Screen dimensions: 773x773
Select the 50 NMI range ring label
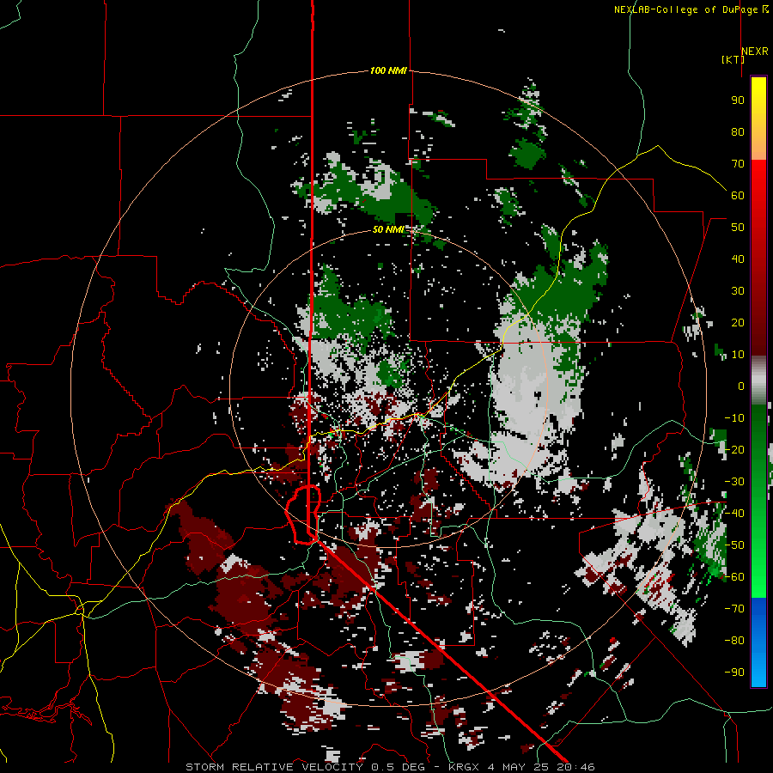click(388, 229)
